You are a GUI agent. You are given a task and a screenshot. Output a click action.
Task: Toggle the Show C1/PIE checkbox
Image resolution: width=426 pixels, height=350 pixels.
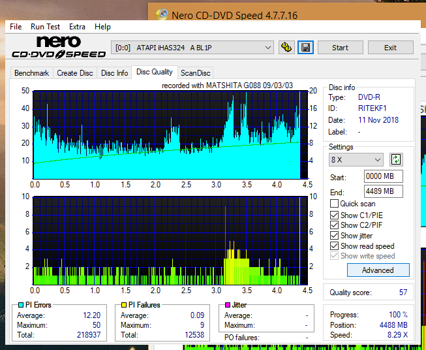click(334, 215)
